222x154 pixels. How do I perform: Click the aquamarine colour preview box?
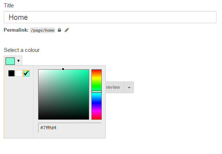10,61
